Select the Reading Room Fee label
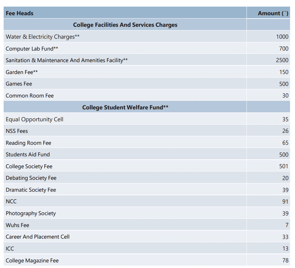 28,143
